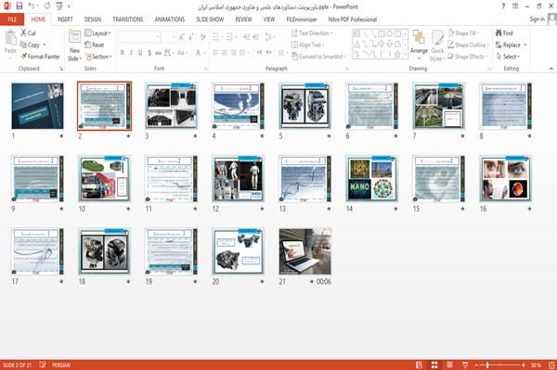
Task: Open Align Text options
Action: [307, 45]
